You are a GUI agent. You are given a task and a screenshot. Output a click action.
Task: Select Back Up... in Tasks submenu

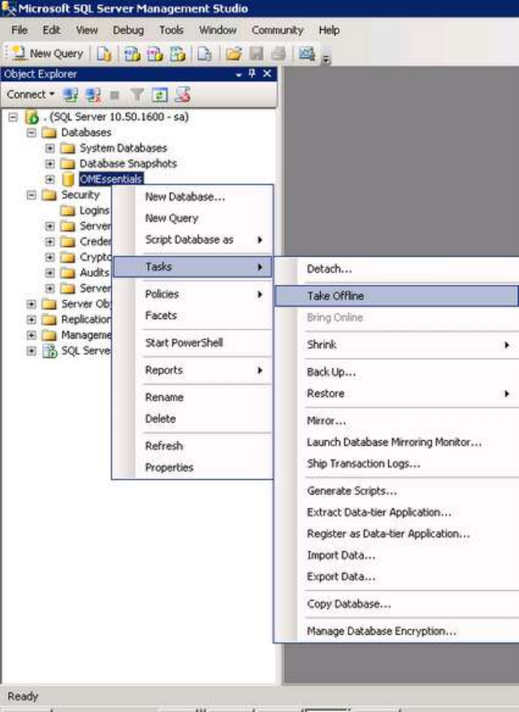396,373
